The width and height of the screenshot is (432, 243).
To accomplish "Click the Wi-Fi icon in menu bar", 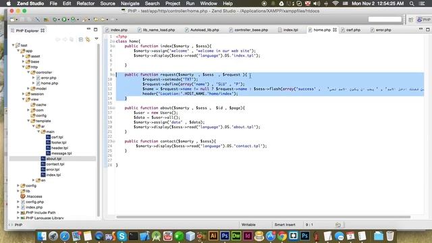I will point(335,3).
